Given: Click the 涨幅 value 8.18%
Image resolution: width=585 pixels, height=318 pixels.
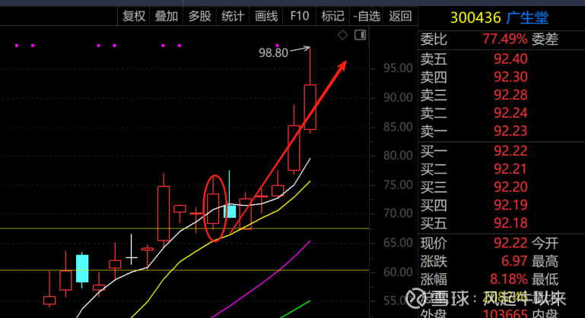Looking at the screenshot, I should click(508, 279).
